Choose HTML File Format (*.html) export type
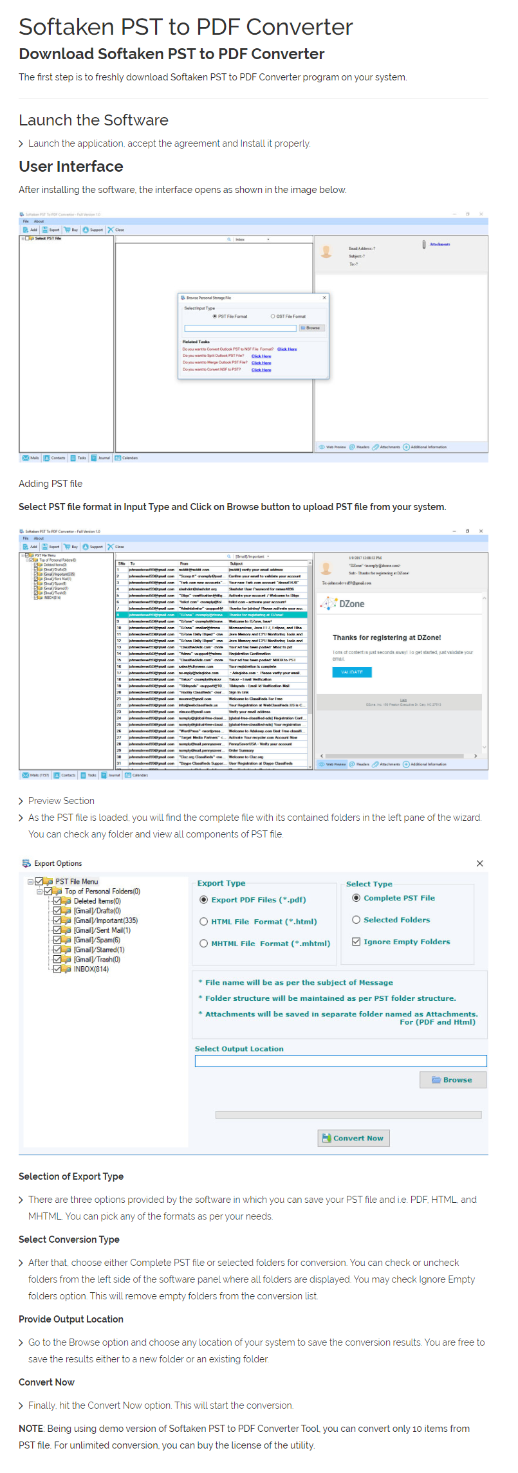The height and width of the screenshot is (1473, 518). (203, 921)
